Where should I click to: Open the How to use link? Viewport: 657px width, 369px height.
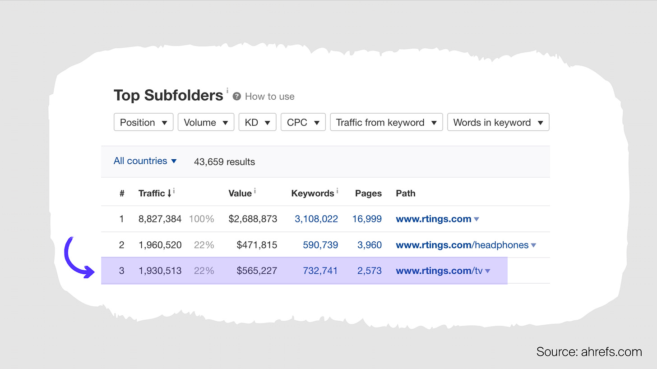click(x=269, y=97)
